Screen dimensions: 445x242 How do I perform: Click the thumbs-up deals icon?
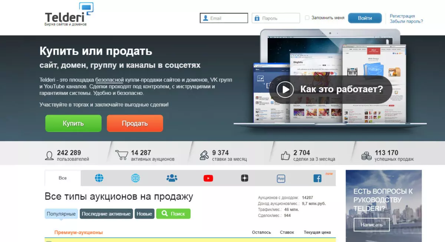pos(285,155)
